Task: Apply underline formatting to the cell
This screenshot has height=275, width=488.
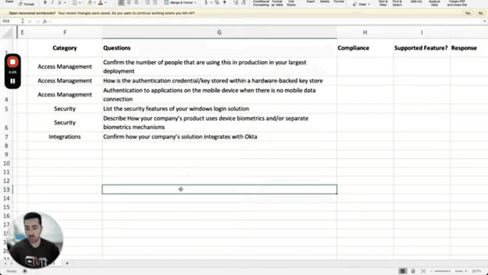Action: click(59, 3)
